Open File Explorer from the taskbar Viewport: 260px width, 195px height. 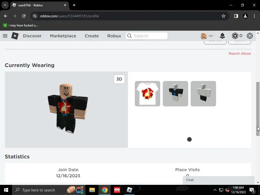click(92, 190)
